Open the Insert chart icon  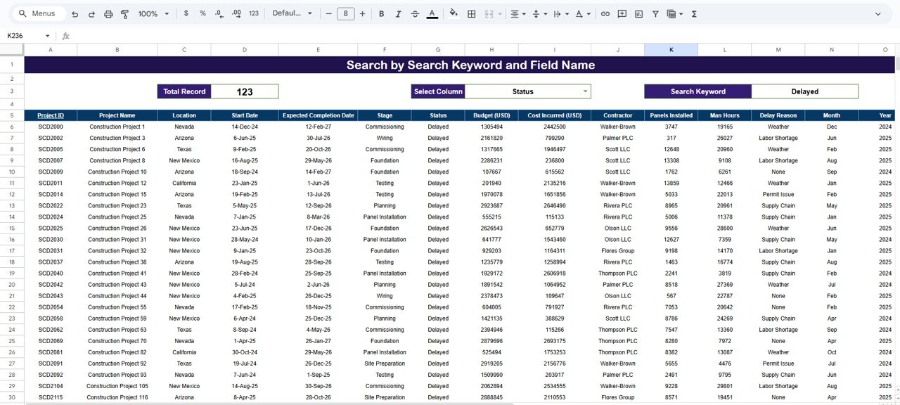click(638, 13)
